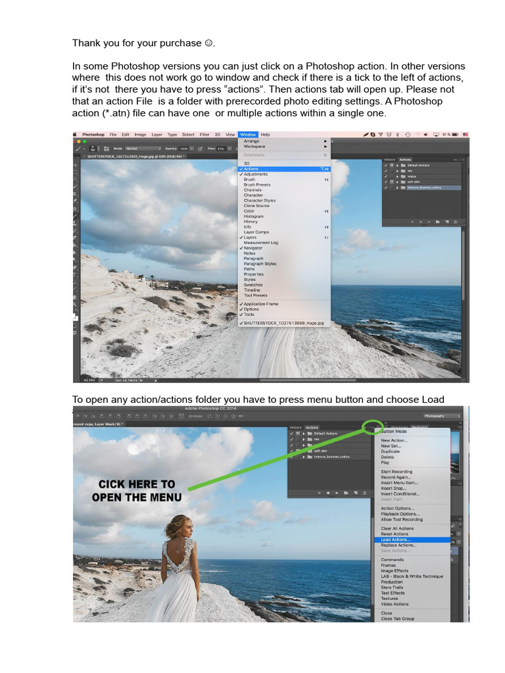The height and width of the screenshot is (673, 505).
Task: Click the volume icon in the macOS menu bar
Action: pos(425,134)
